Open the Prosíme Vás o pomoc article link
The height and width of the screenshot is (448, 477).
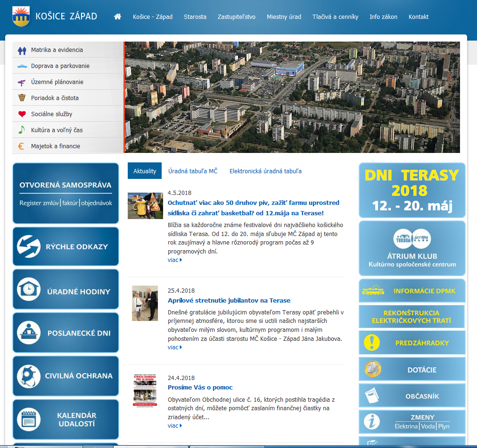200,388
